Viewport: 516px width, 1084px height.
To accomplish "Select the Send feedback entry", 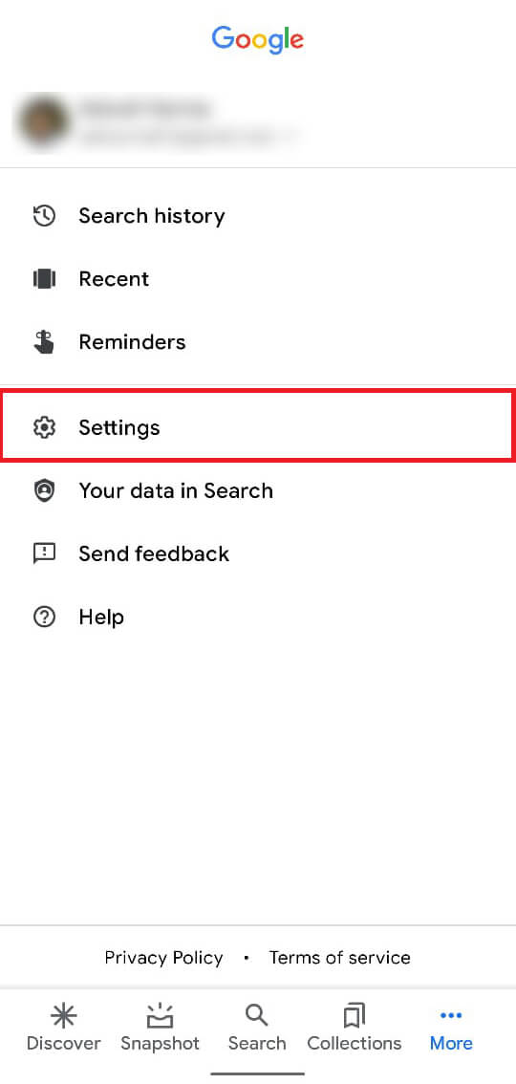I will [x=258, y=553].
